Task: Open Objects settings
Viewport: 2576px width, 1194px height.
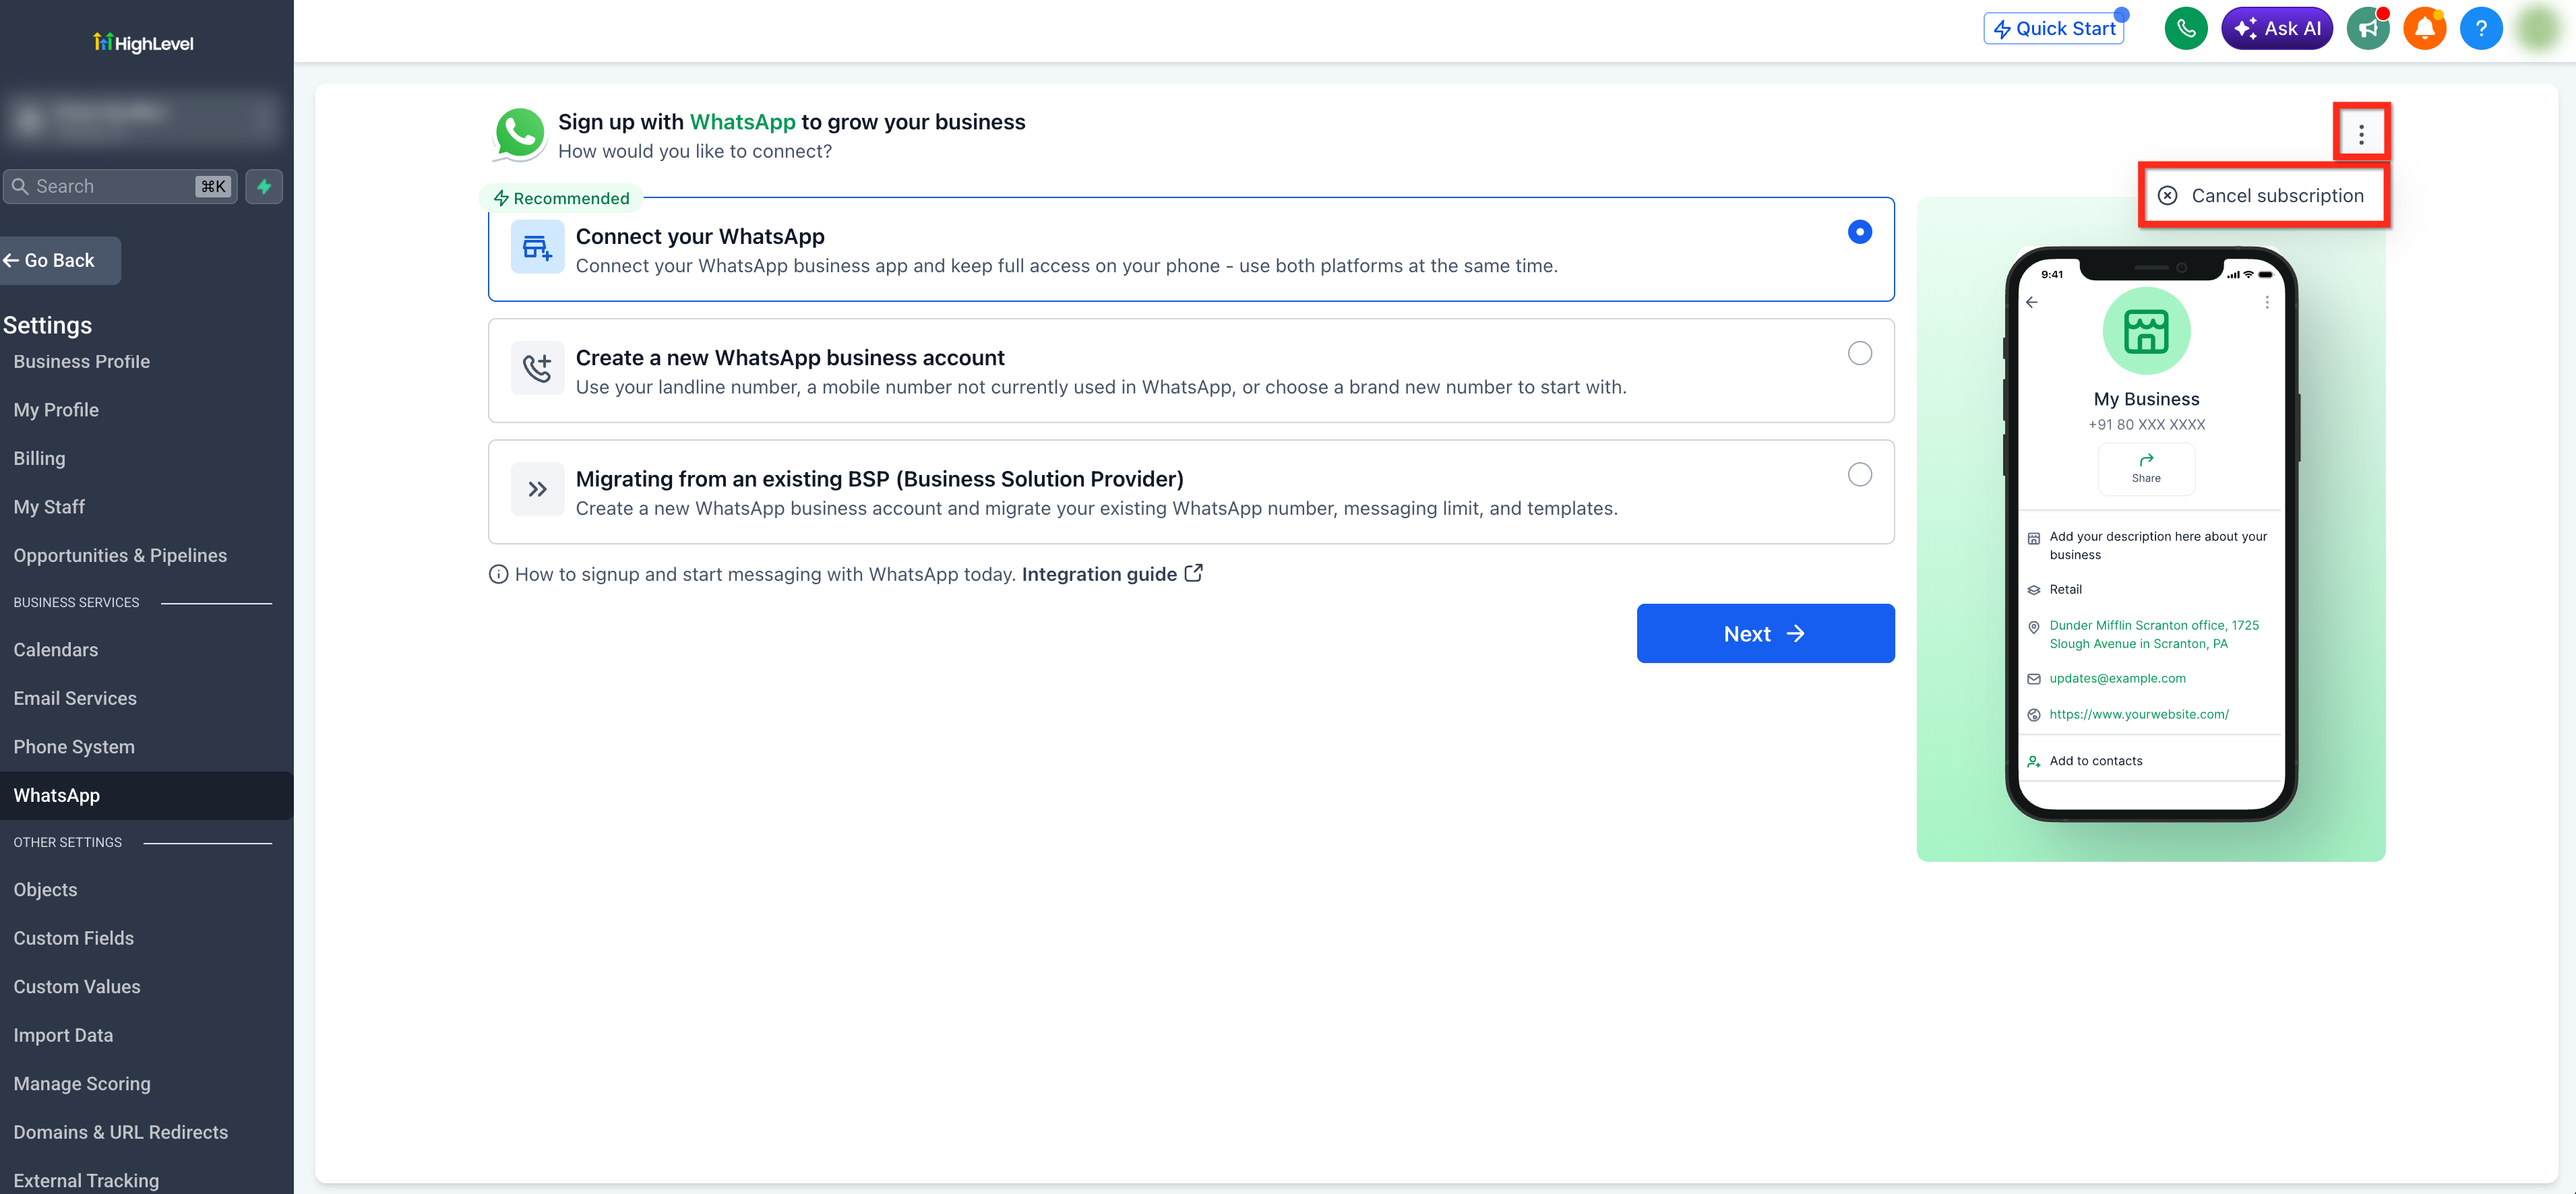Action: [45, 890]
